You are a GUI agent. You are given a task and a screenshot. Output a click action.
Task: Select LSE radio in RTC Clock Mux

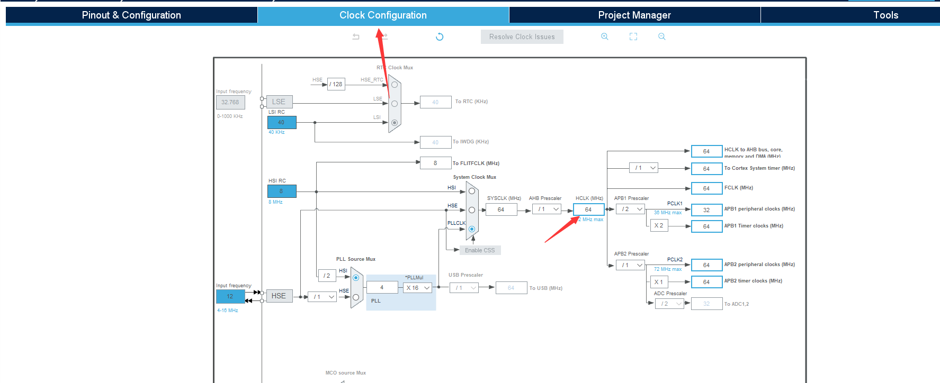coord(395,104)
